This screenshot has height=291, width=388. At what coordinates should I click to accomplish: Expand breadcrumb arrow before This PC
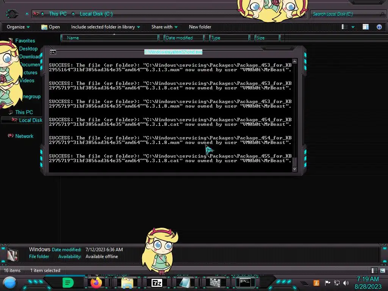click(43, 14)
